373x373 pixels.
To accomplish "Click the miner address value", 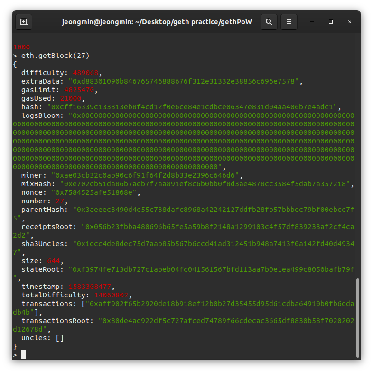I will coord(145,175).
